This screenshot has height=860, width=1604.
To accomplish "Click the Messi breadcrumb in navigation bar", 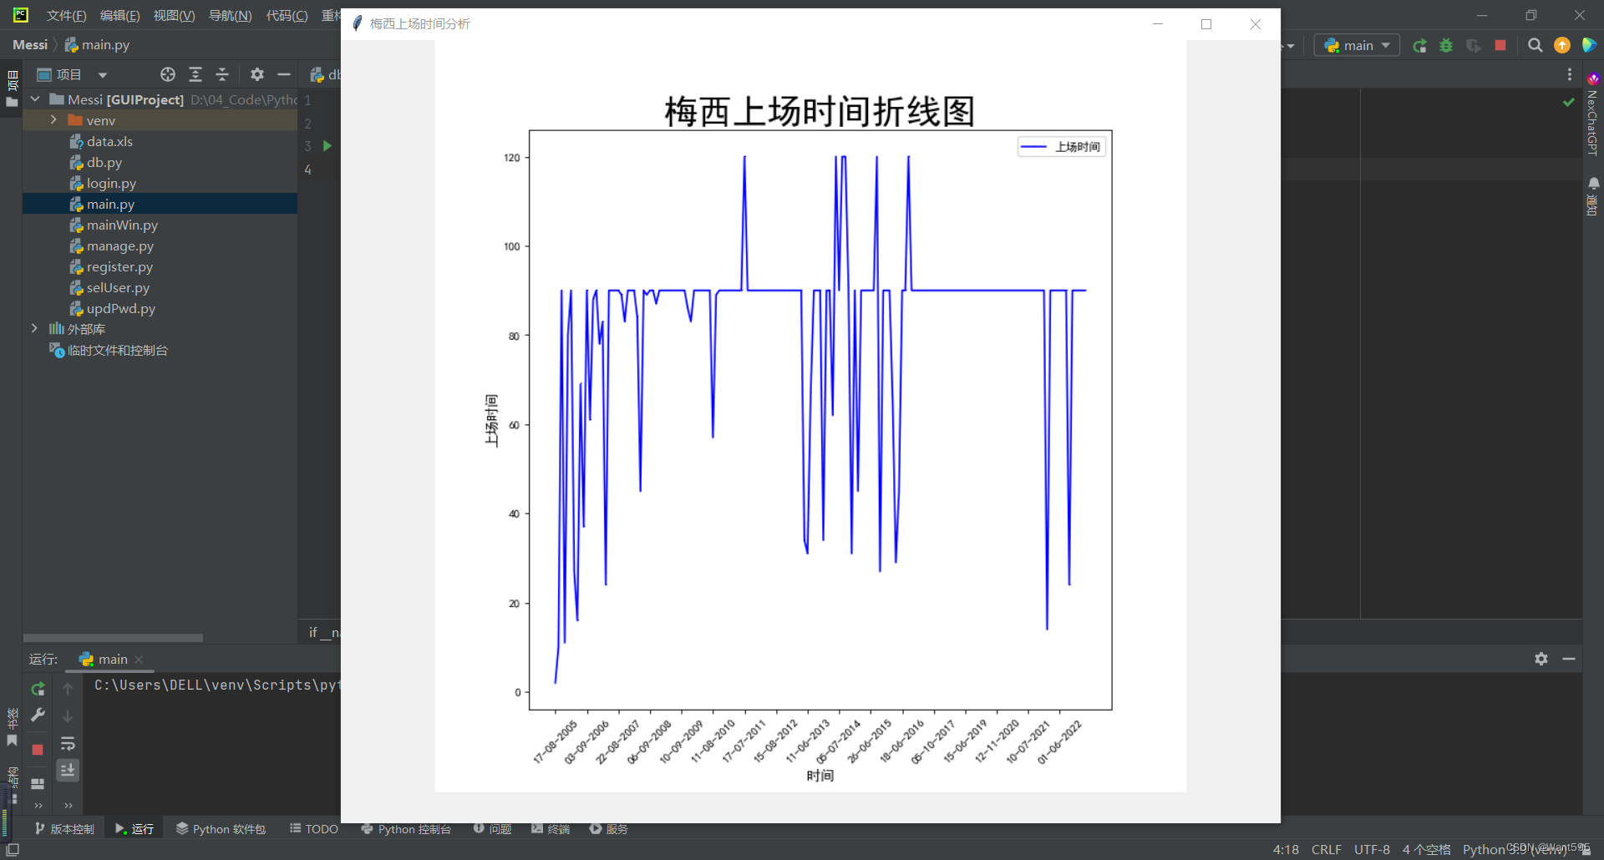I will 30,45.
